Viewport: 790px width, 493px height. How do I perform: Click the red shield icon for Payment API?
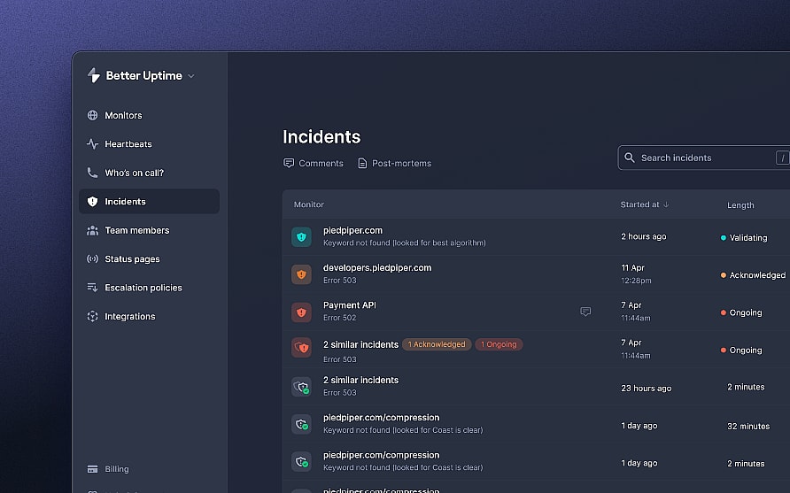click(301, 312)
